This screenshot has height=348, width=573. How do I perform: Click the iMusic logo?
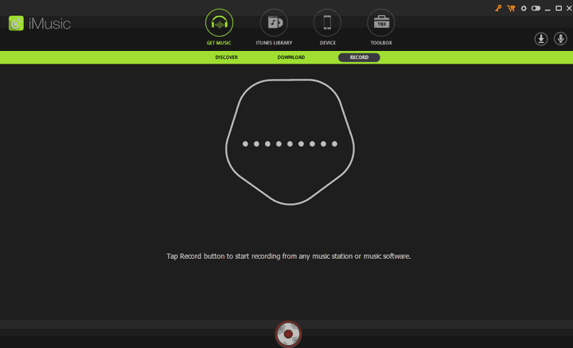[x=40, y=23]
